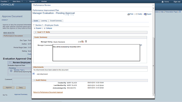
Task: Click the Notify envelope icon
Action: click(136, 14)
